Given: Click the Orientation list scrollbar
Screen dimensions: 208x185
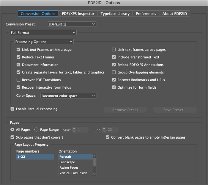Looking at the screenshot, I should pyautogui.click(x=94, y=162).
